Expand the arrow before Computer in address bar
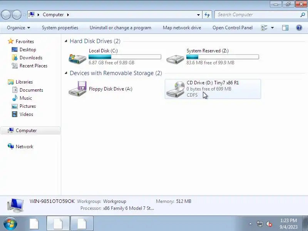 [38, 15]
